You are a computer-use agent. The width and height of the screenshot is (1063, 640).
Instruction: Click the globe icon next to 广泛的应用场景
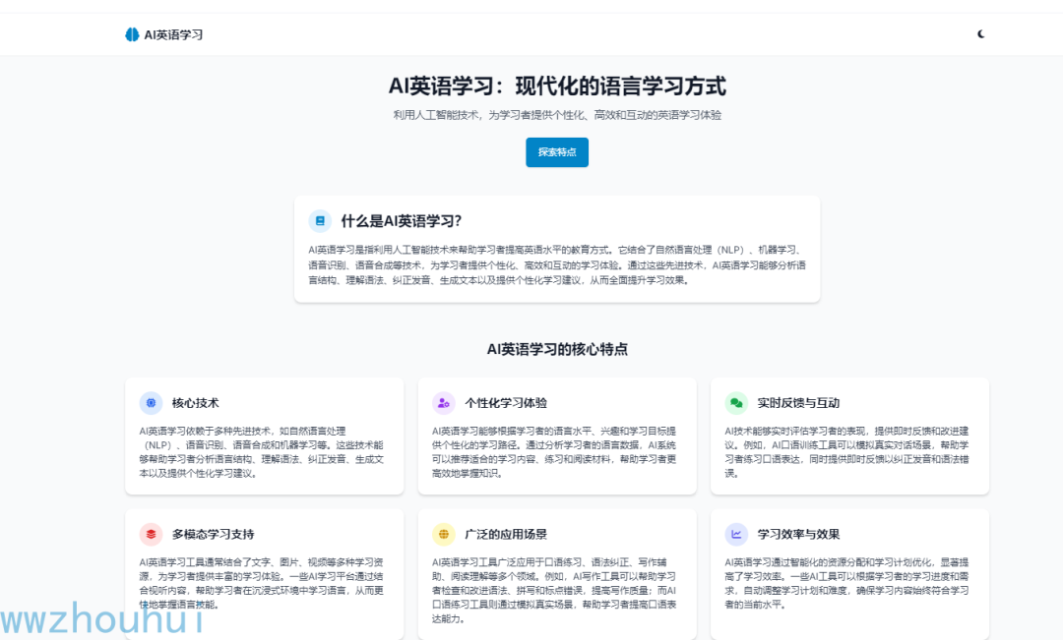443,535
